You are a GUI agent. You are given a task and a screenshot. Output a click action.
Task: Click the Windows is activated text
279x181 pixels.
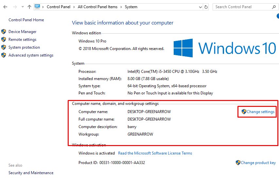[x=96, y=153]
